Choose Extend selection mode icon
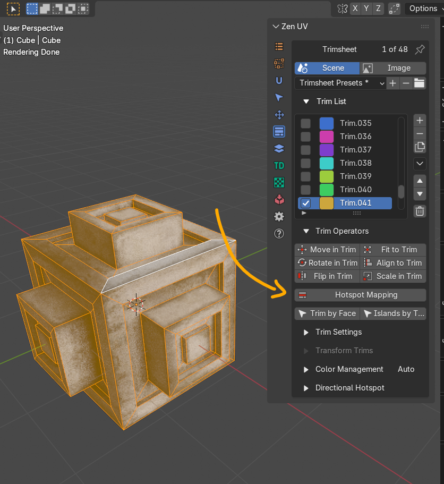 point(45,9)
